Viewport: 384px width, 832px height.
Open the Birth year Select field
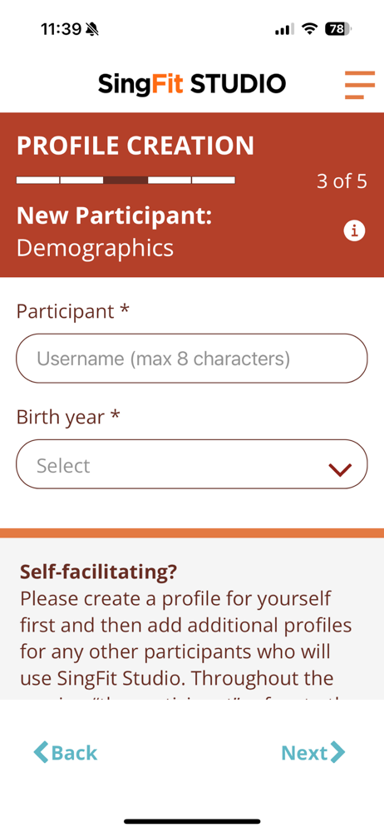(191, 464)
